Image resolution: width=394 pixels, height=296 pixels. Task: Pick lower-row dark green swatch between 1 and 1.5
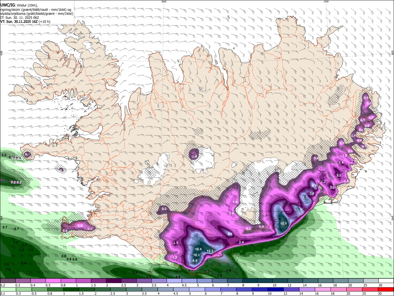(71, 289)
